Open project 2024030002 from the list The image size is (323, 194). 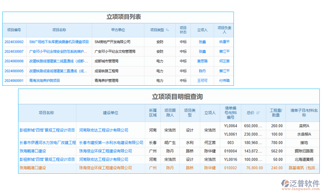pyautogui.click(x=14, y=42)
